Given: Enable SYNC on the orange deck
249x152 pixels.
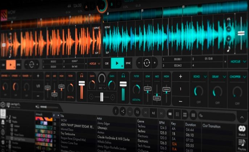Looking at the screenshot, I should point(18,65).
